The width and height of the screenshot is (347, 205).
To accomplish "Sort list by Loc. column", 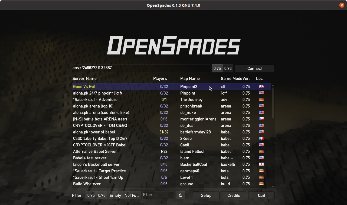I will click(x=260, y=79).
